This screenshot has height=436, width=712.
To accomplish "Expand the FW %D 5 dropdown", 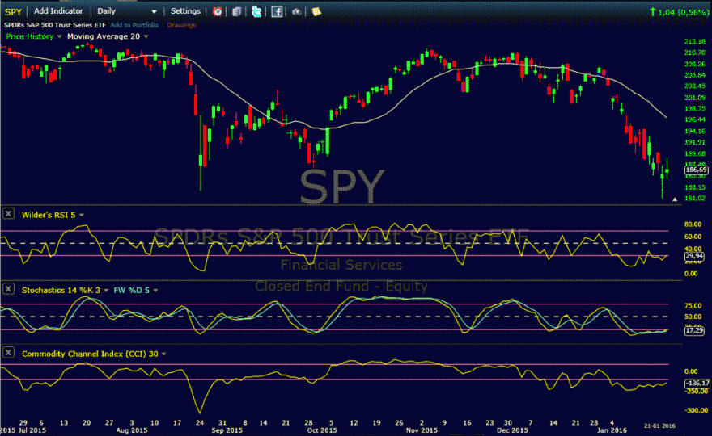I will click(155, 291).
